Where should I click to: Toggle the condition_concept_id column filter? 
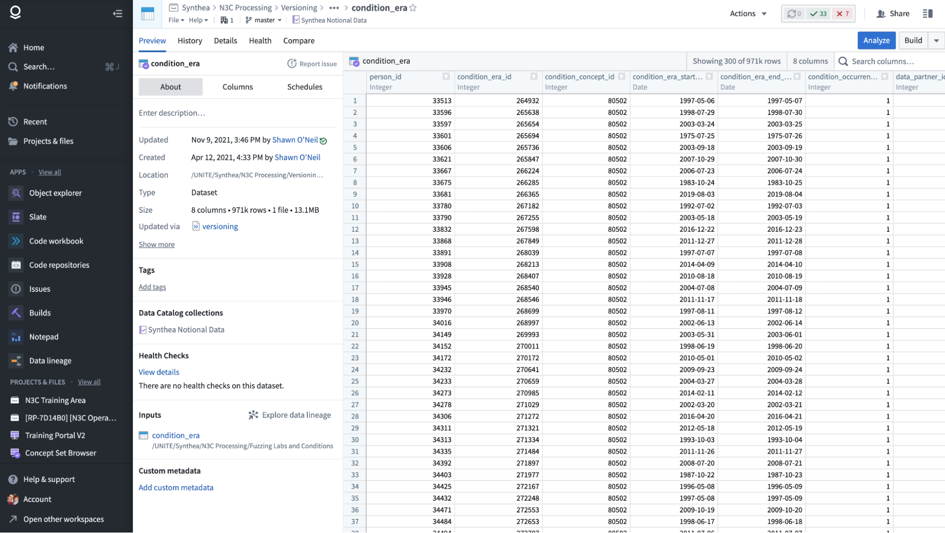click(622, 77)
